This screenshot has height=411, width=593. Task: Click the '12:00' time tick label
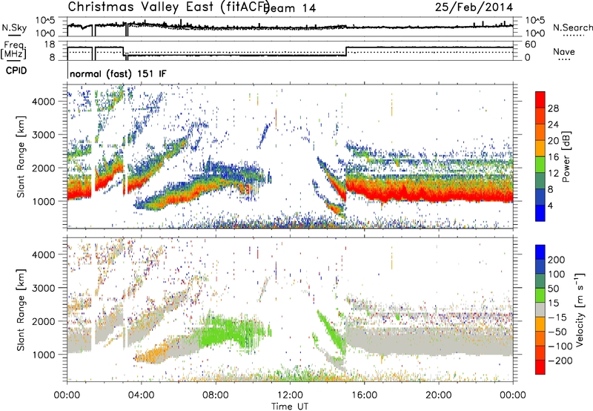[290, 395]
